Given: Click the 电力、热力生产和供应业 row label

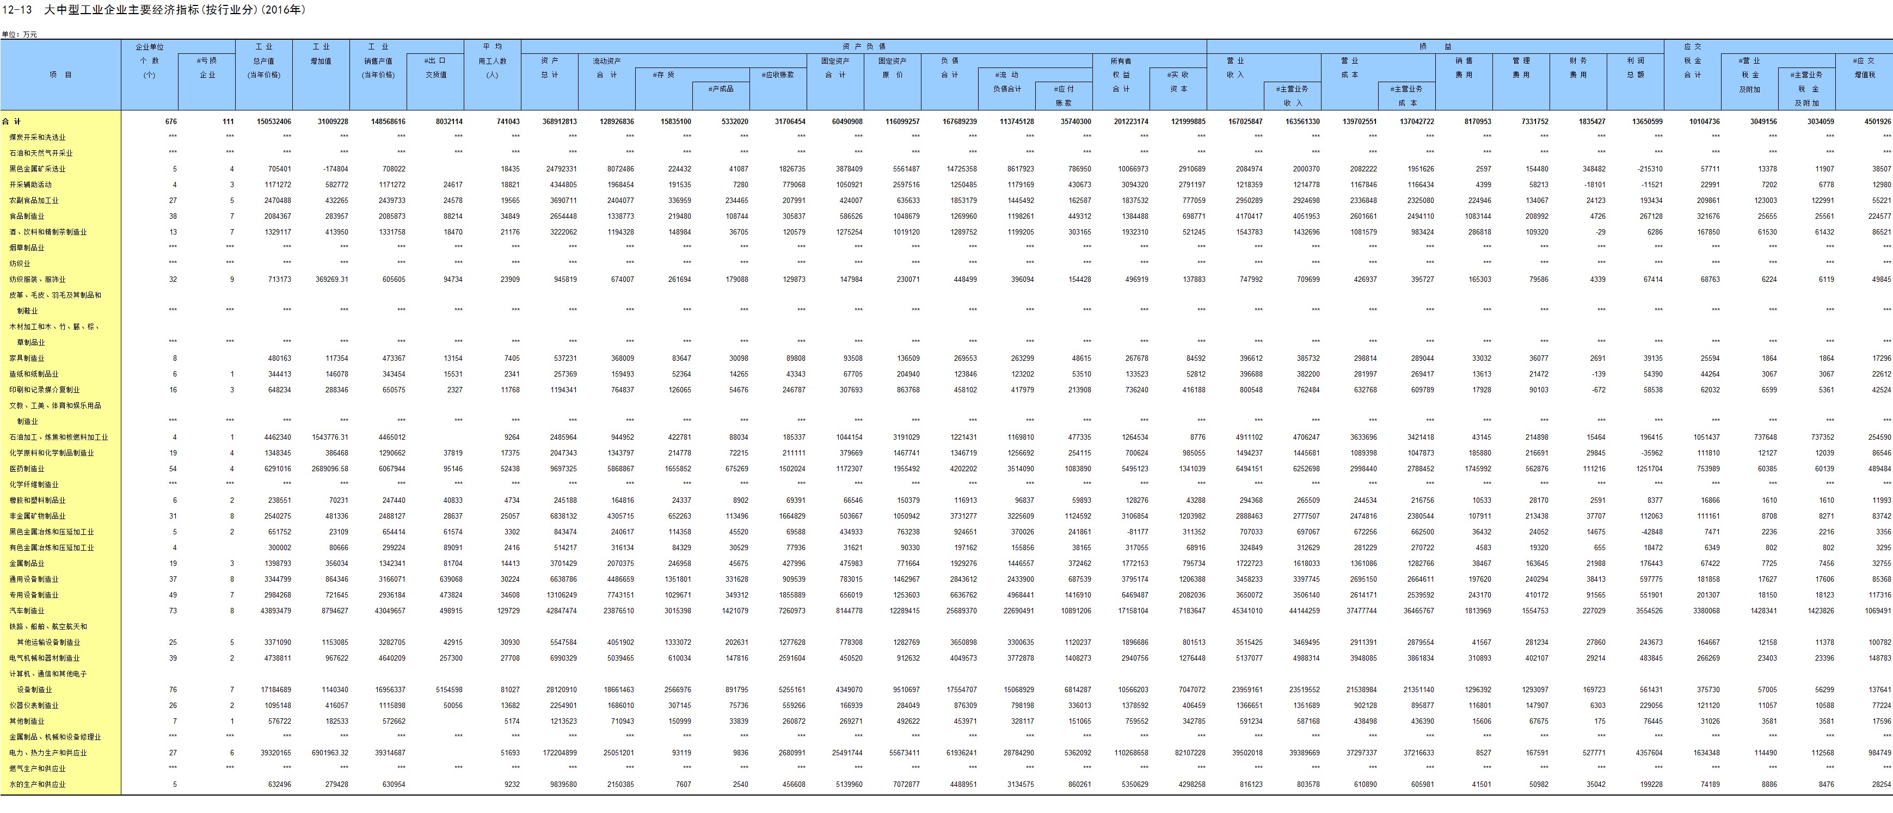Looking at the screenshot, I should [x=48, y=753].
